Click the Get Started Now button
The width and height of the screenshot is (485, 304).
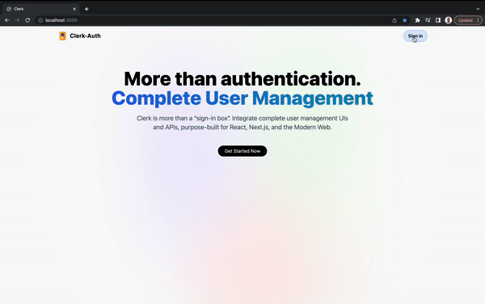[242, 151]
